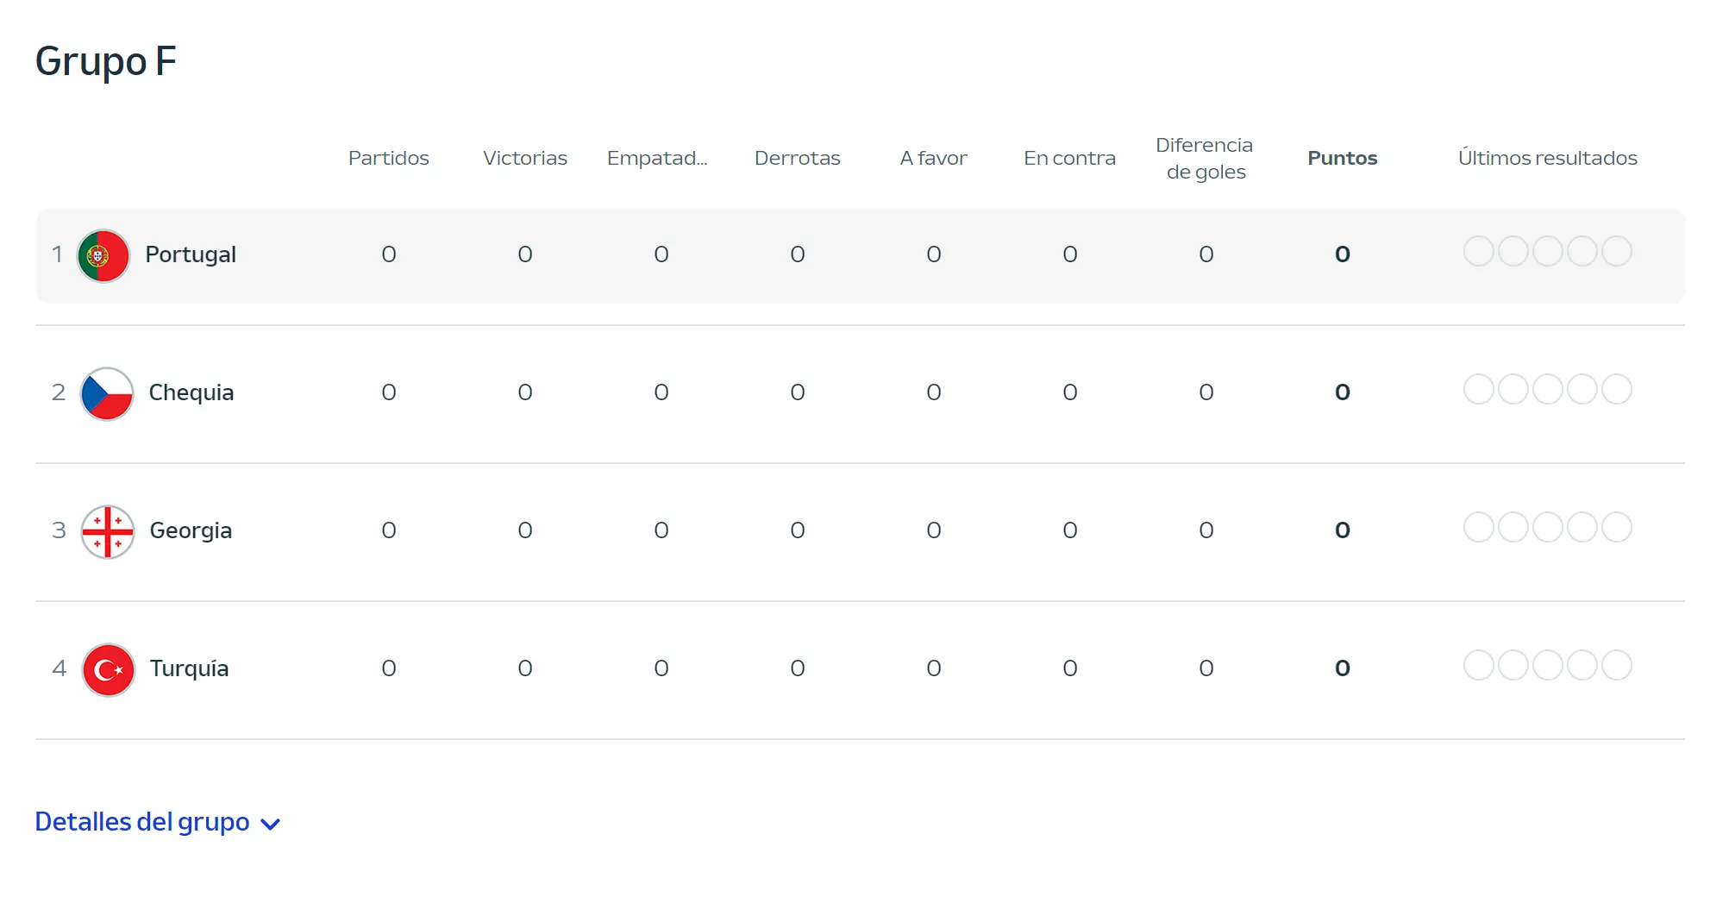Select the Derrotas column header
The image size is (1729, 897).
pos(798,158)
